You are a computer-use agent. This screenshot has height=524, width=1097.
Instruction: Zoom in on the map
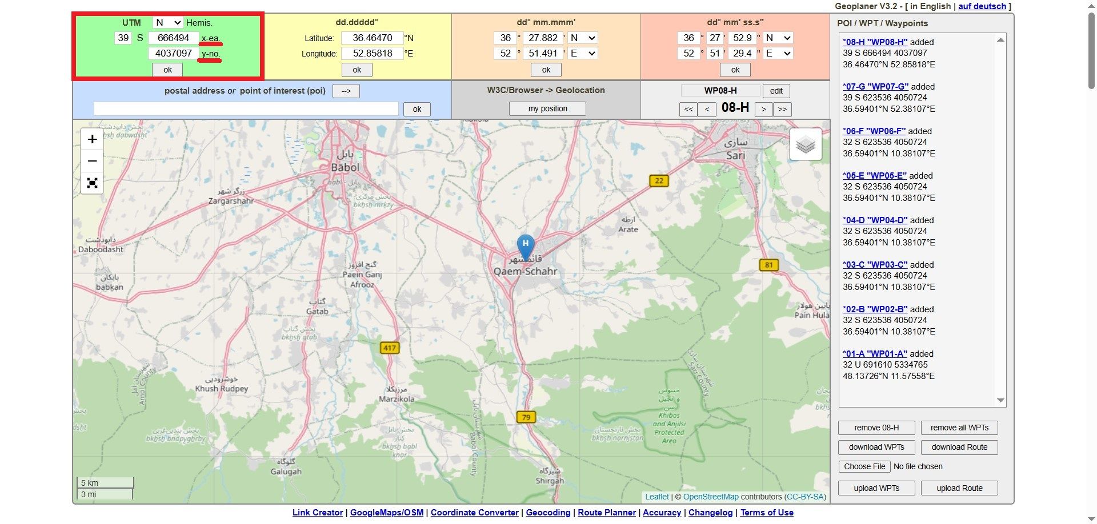click(x=92, y=139)
